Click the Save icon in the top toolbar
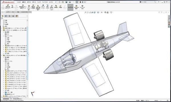Screen dimensions: 171x102 [x=66, y=2]
